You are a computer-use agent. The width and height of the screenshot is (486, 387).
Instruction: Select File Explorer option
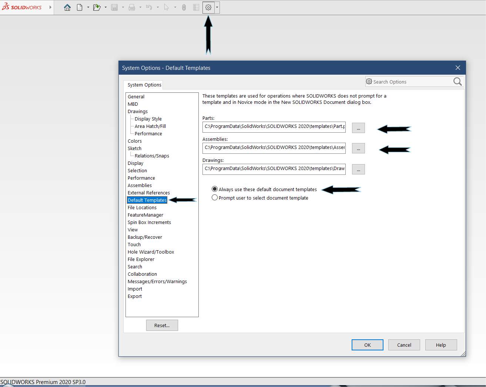click(x=141, y=259)
